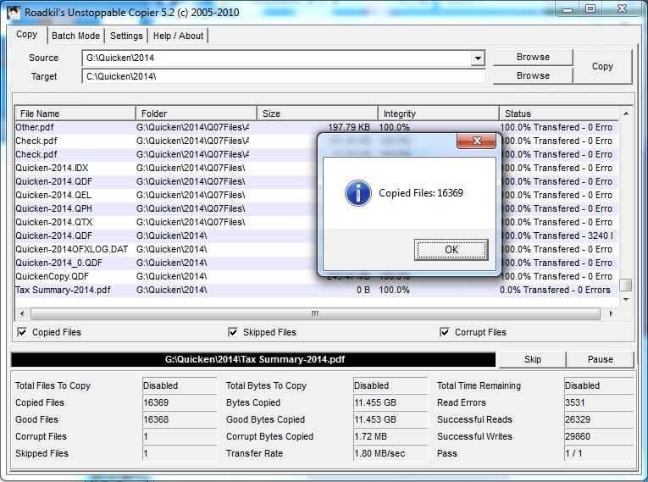
Task: Click the "Copied Files: 16369" dialog message
Action: point(421,193)
